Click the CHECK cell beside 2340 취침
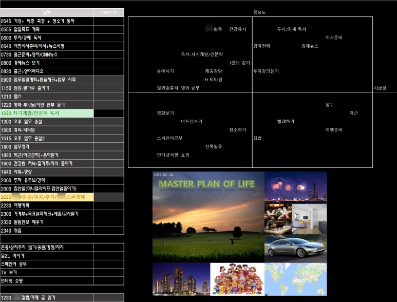Image resolution: width=397 pixels, height=302 pixels. [x=109, y=231]
